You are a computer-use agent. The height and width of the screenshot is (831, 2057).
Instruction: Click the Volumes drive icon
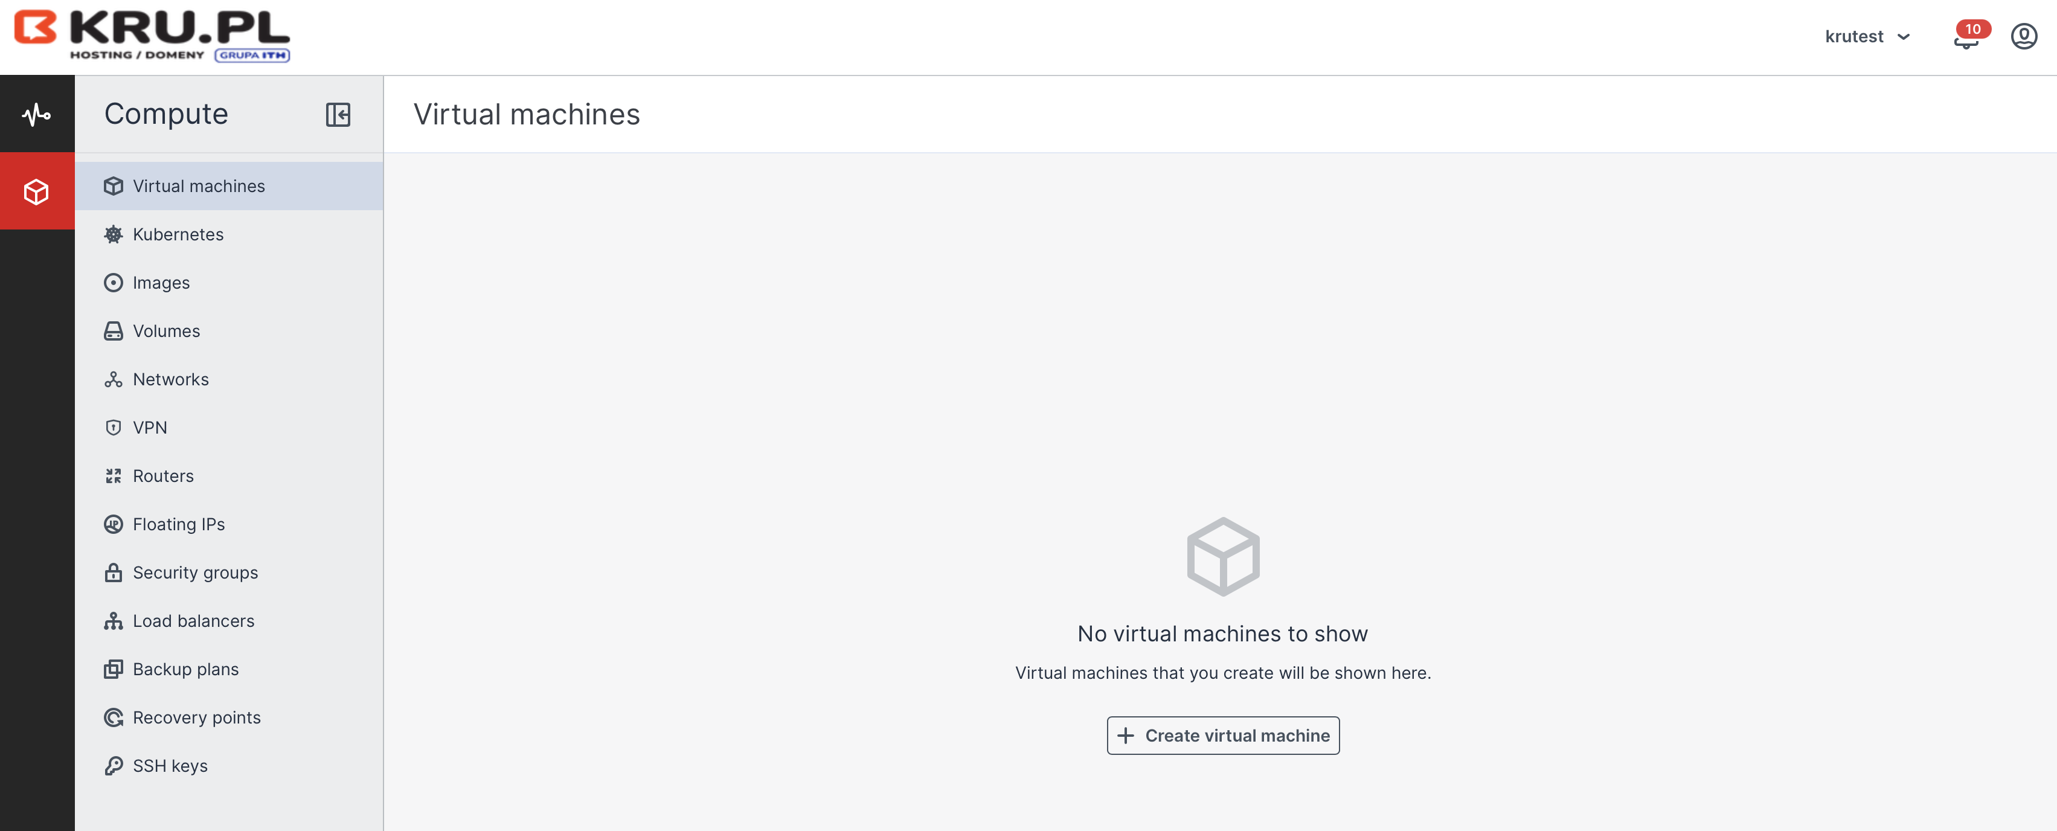click(x=114, y=332)
